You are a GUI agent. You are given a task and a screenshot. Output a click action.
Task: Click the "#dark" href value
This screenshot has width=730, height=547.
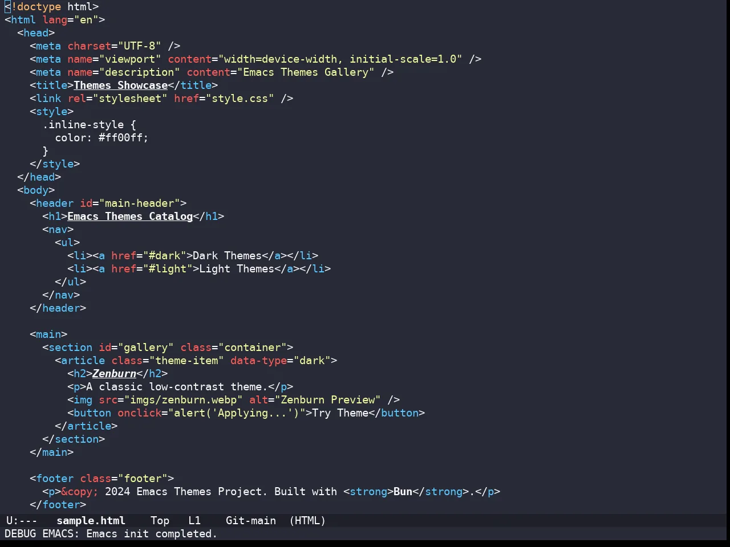coord(164,256)
